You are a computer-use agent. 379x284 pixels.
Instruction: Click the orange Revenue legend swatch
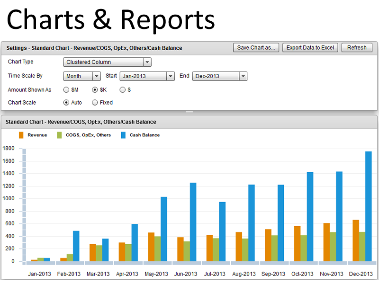tap(21, 135)
